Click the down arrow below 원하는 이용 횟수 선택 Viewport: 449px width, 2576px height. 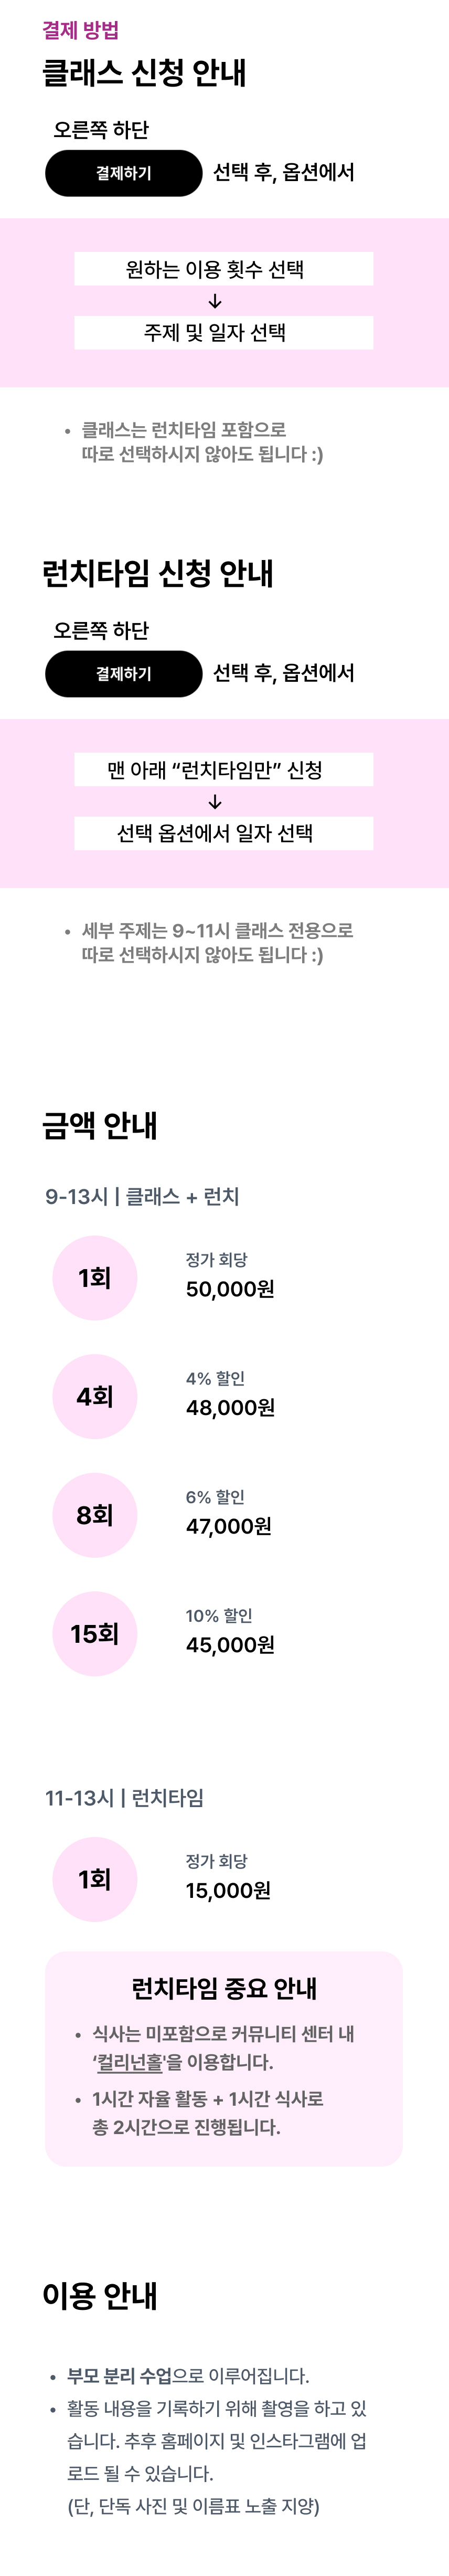coord(215,301)
